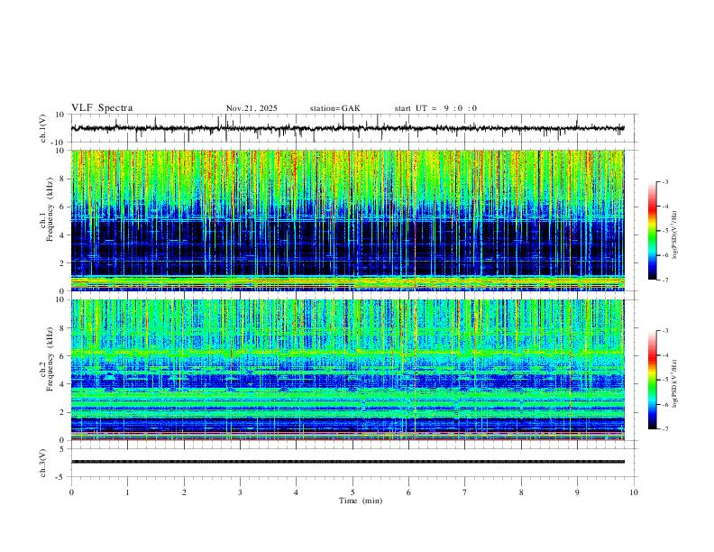Click the ch.1 spectrogram panel
Screen dimensions: 714x552
coord(352,220)
